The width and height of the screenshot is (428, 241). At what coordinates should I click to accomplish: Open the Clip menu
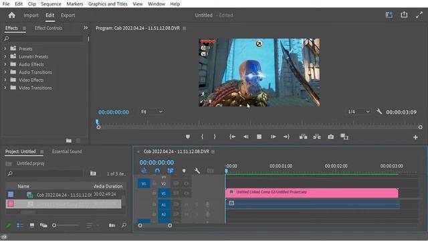(x=32, y=4)
